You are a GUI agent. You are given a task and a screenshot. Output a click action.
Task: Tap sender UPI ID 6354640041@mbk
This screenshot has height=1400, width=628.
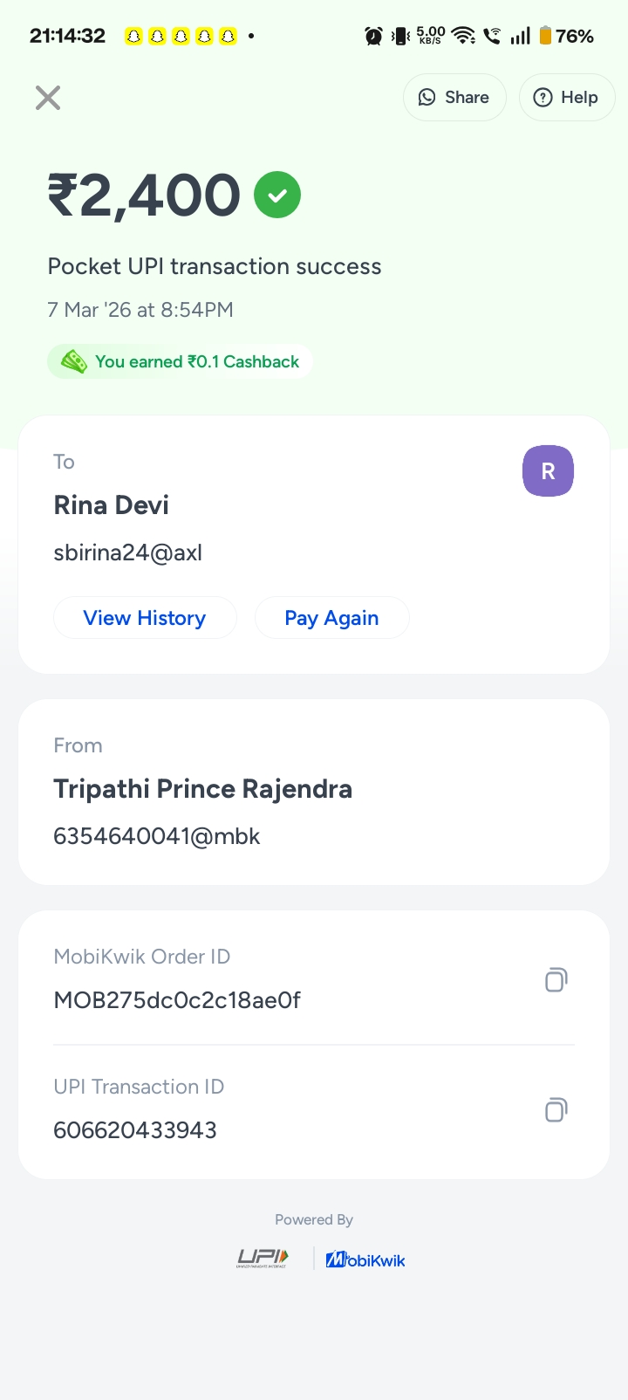point(157,836)
